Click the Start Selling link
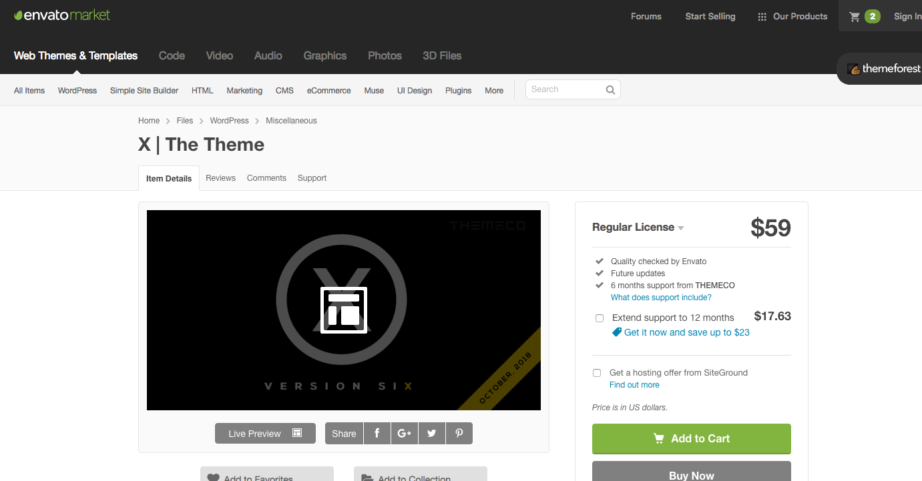 point(710,17)
